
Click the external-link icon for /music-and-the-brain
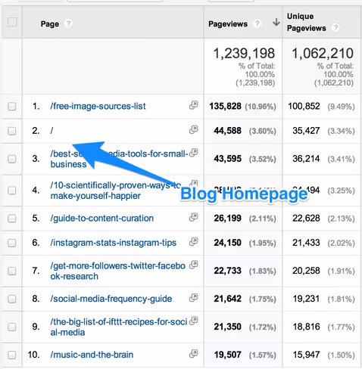pos(193,353)
